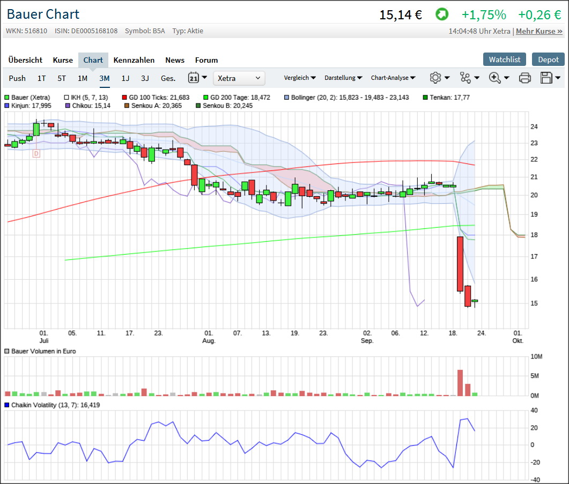Add stock to Watchlist
This screenshot has width=569, height=484.
click(x=504, y=59)
